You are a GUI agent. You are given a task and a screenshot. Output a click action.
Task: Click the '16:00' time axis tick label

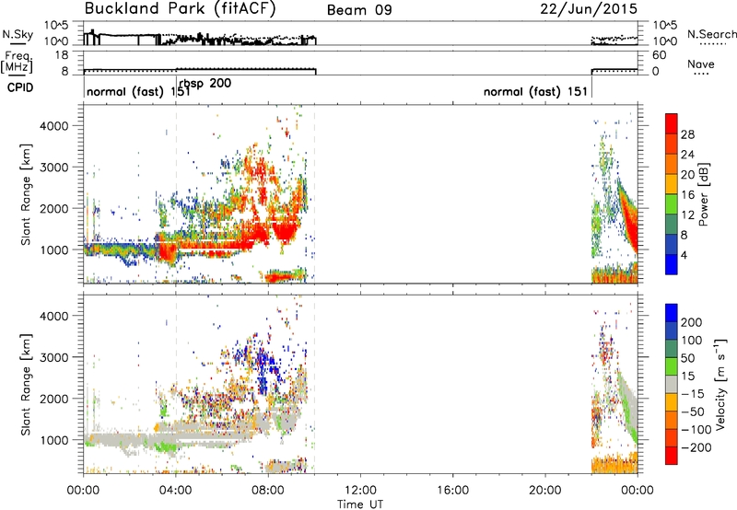pyautogui.click(x=452, y=491)
